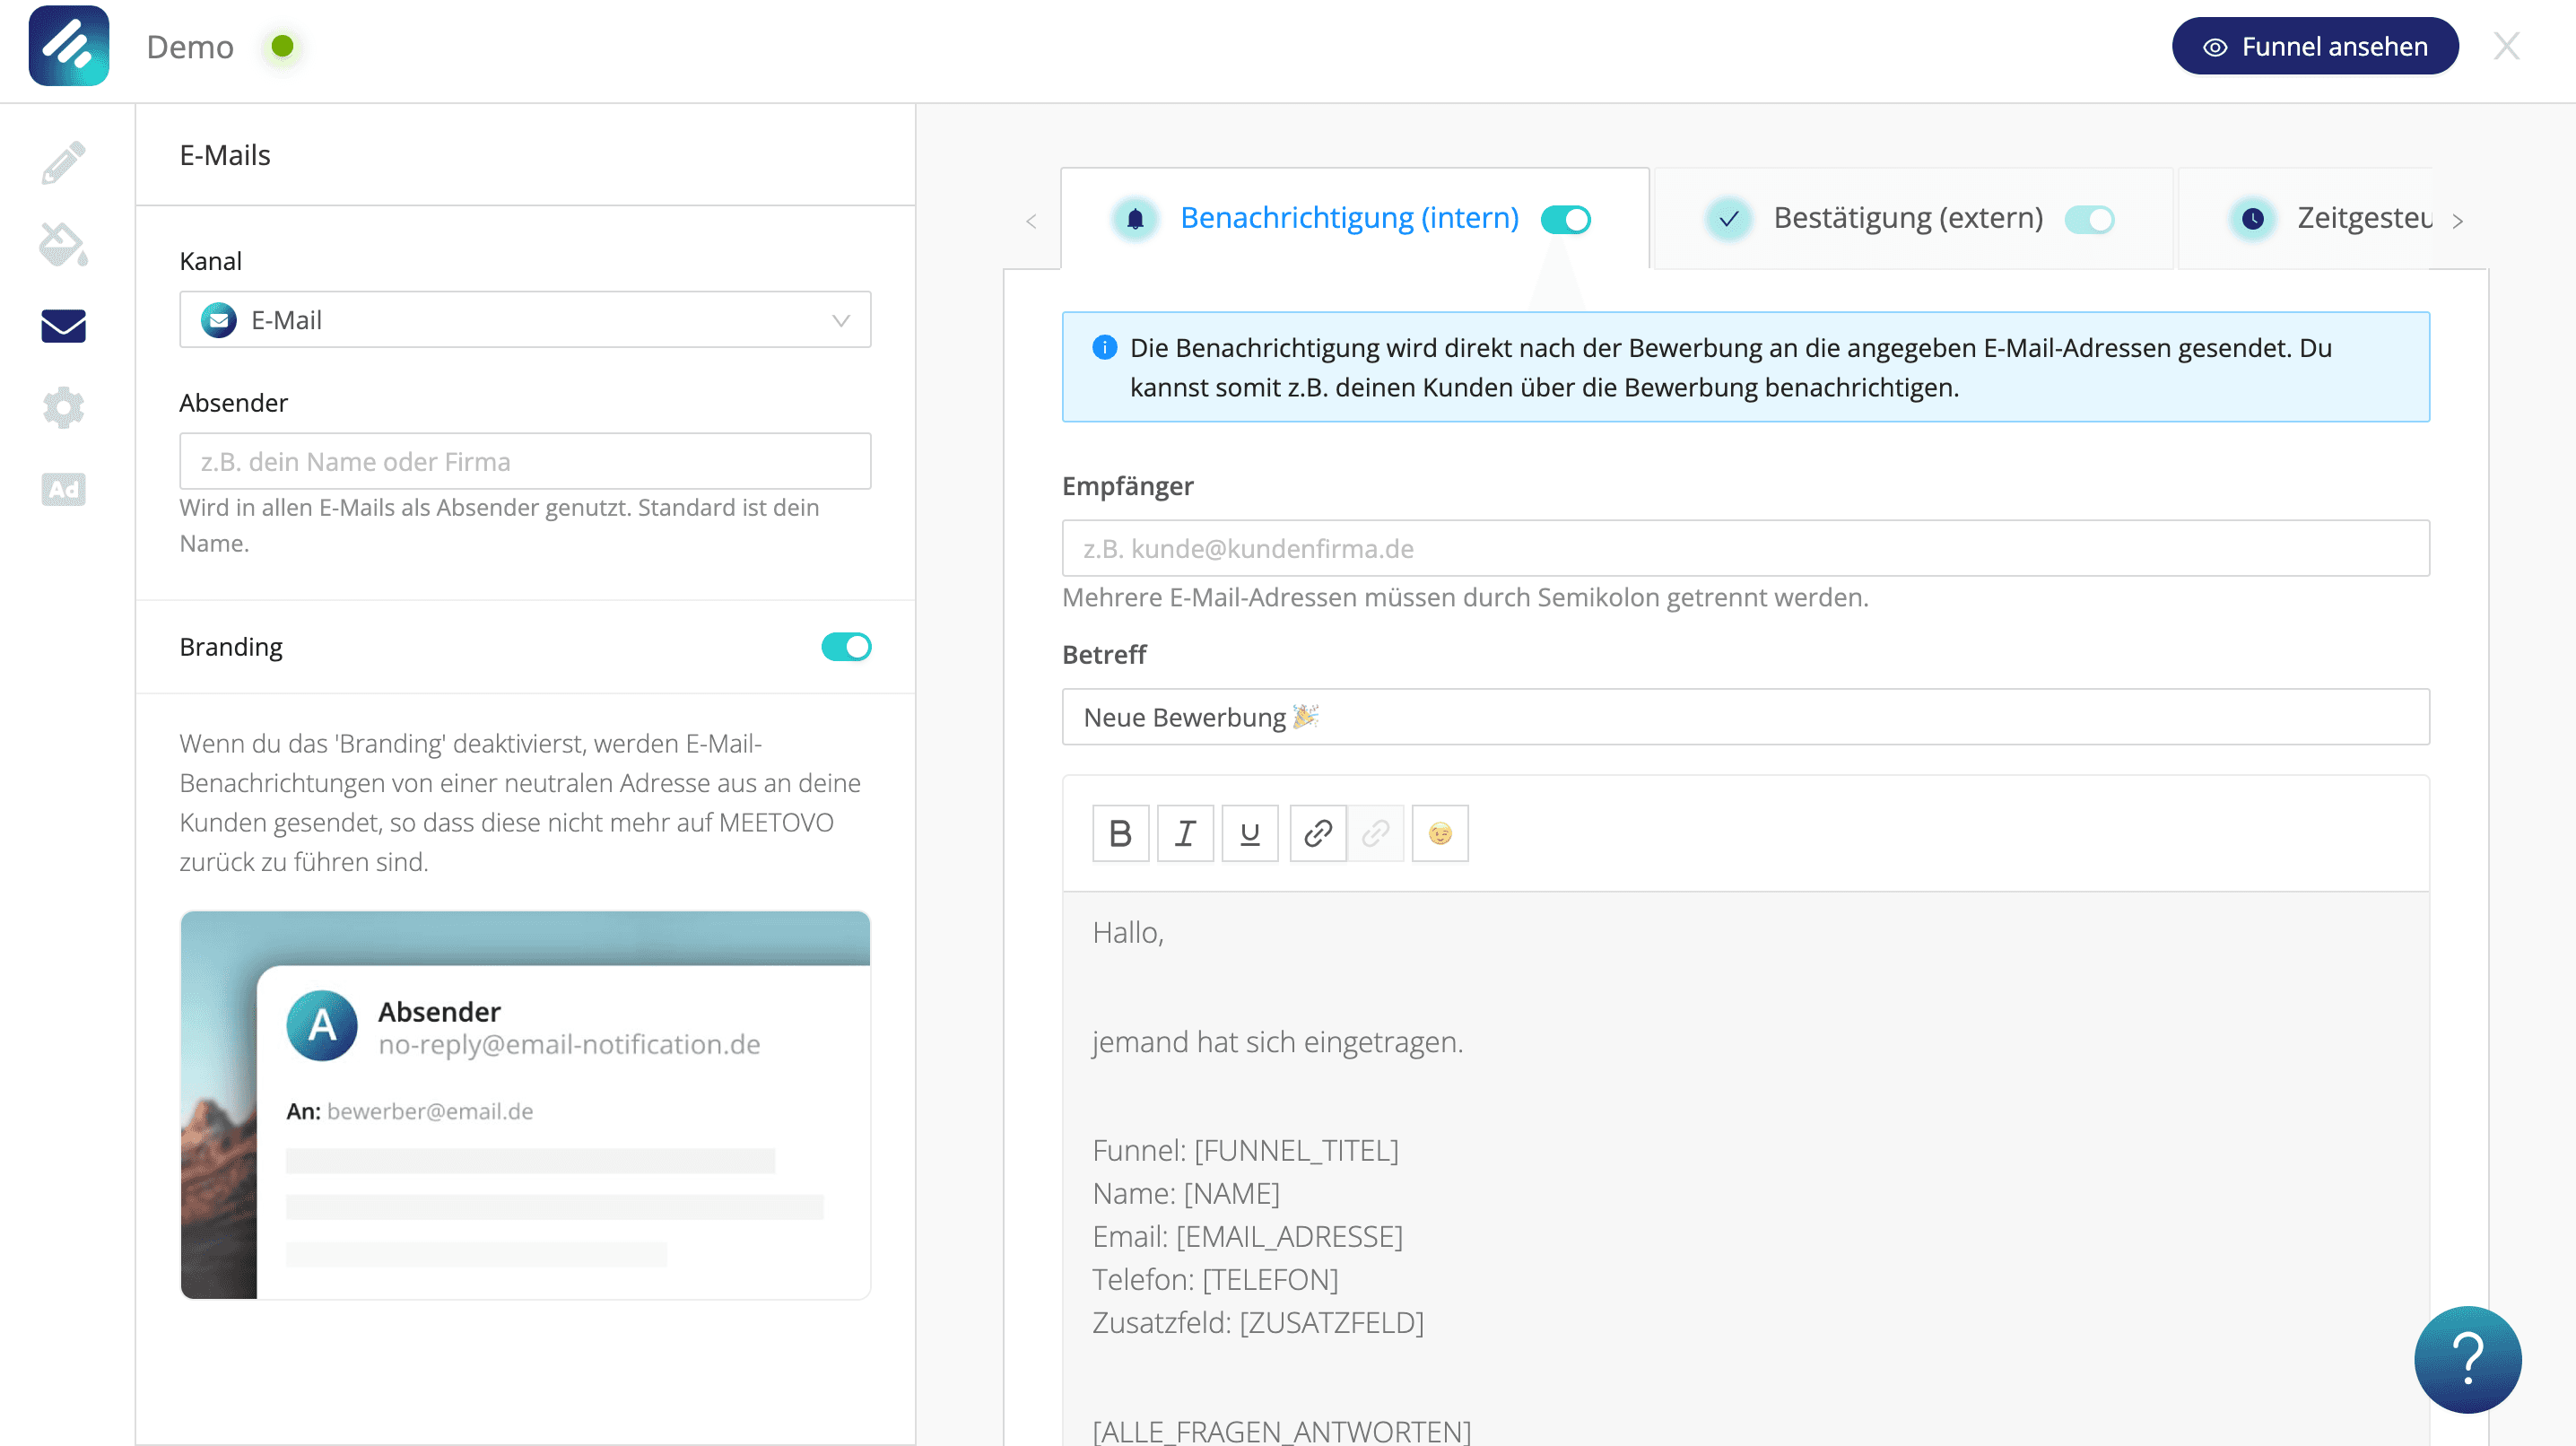The height and width of the screenshot is (1446, 2576).
Task: Click the no-reply@email-notification.de address
Action: point(569,1044)
